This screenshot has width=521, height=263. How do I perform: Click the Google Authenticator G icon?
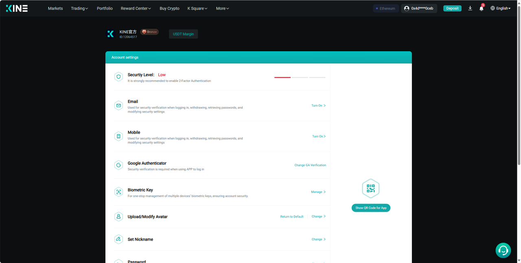coord(118,165)
